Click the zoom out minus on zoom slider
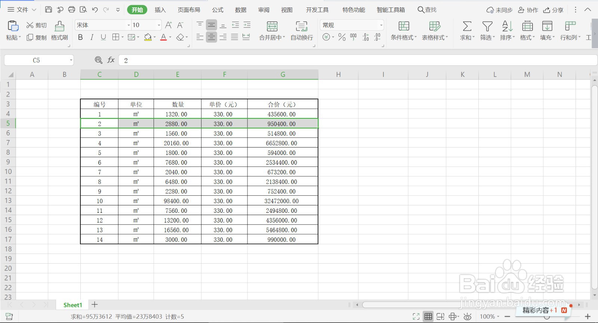 (x=507, y=317)
